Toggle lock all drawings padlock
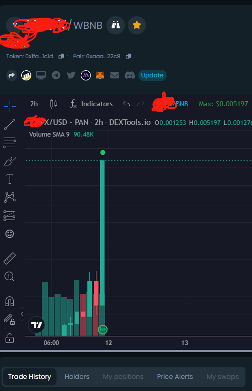252x391 pixels. (x=10, y=338)
